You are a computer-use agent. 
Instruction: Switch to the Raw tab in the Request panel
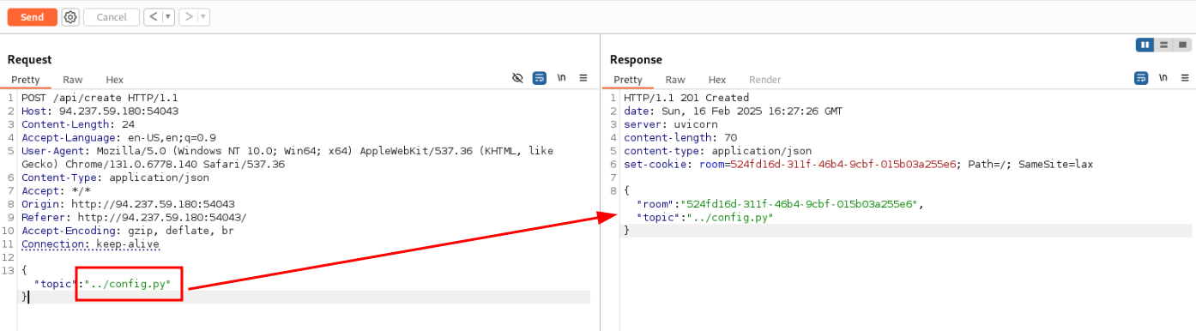73,80
